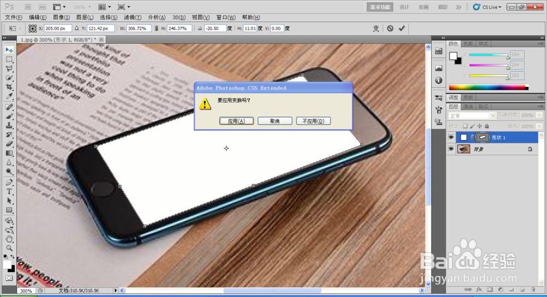Open the Info panel icon

[x=439, y=80]
